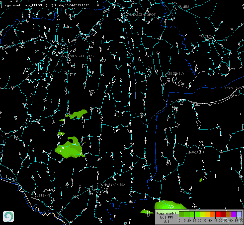Pick the purple 60-65 dBZ legend swatch

tap(234, 214)
